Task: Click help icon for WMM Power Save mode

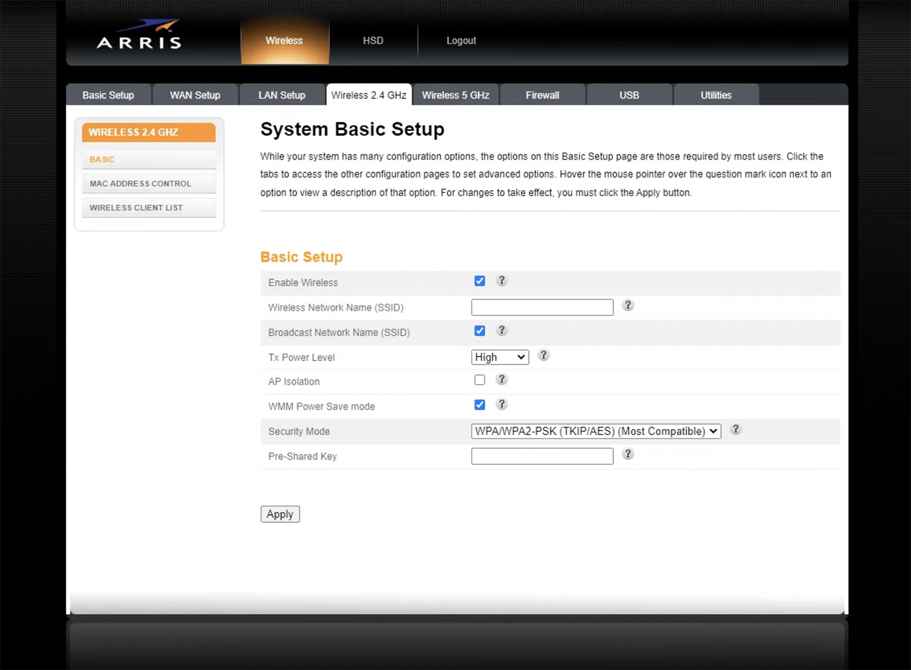Action: click(501, 405)
